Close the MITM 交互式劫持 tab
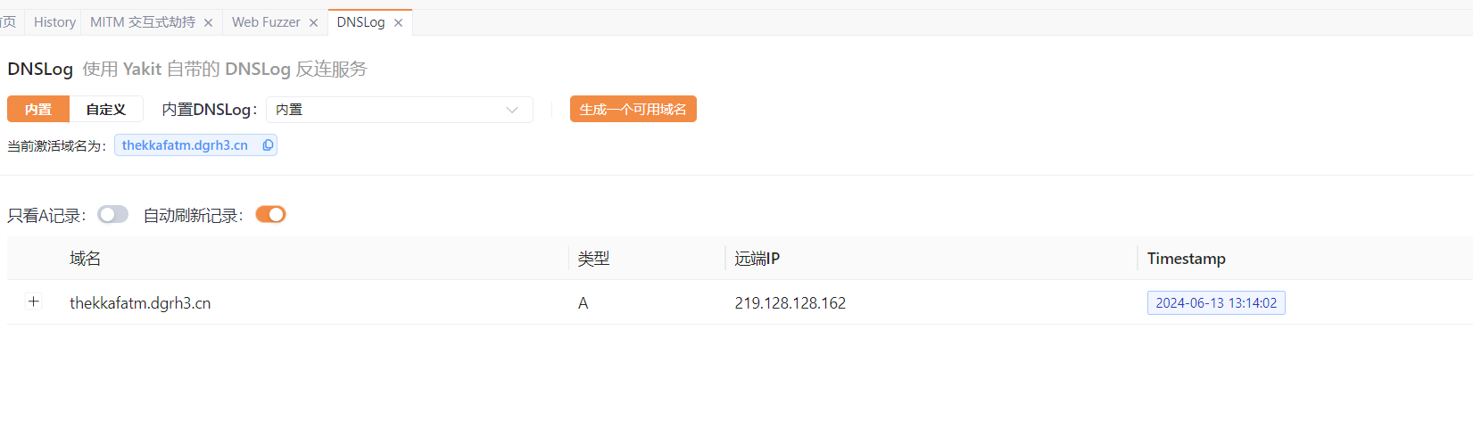This screenshot has width=1473, height=429. click(209, 23)
